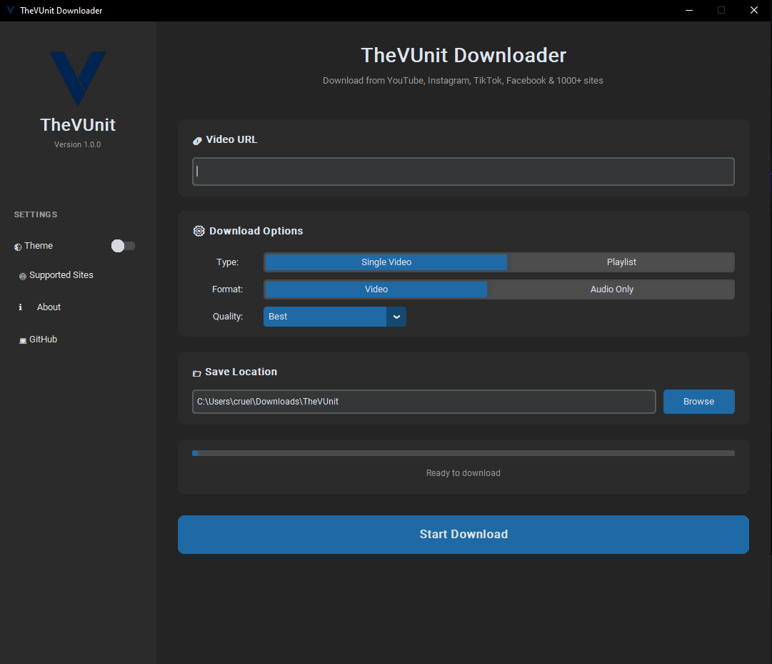
Task: Click the Theme palette icon
Action: click(18, 247)
